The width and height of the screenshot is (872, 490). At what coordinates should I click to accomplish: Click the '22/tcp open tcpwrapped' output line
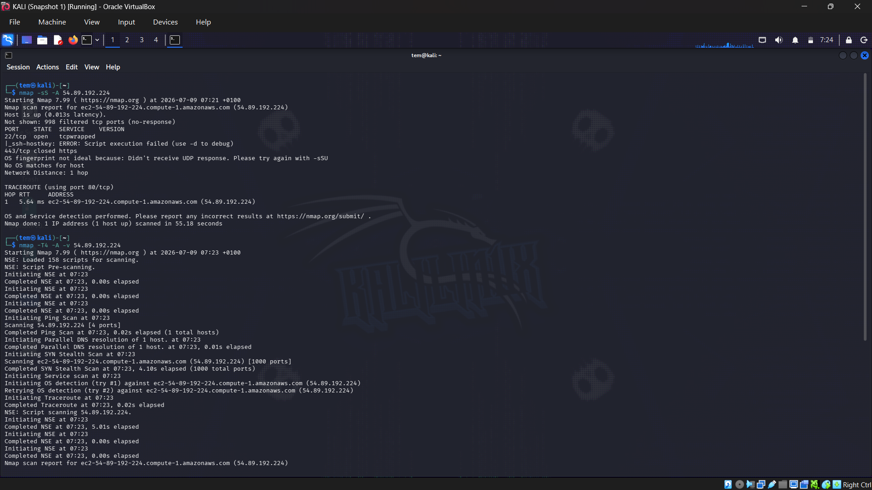[x=50, y=137]
